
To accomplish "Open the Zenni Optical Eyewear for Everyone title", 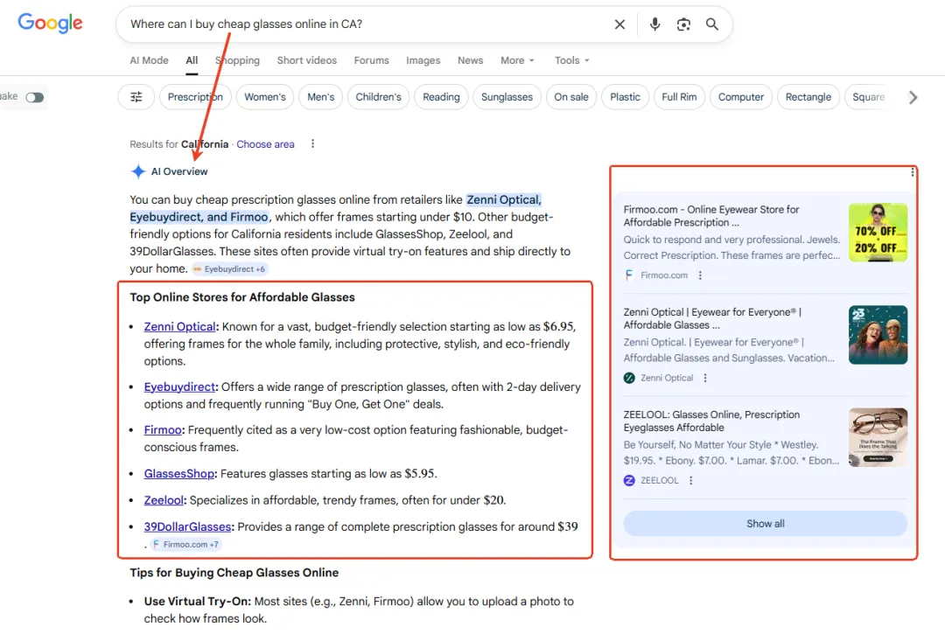I will (712, 318).
